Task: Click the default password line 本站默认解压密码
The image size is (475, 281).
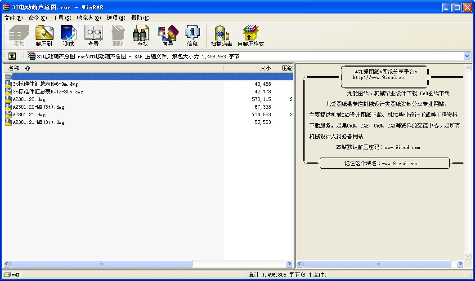Action: click(x=378, y=147)
